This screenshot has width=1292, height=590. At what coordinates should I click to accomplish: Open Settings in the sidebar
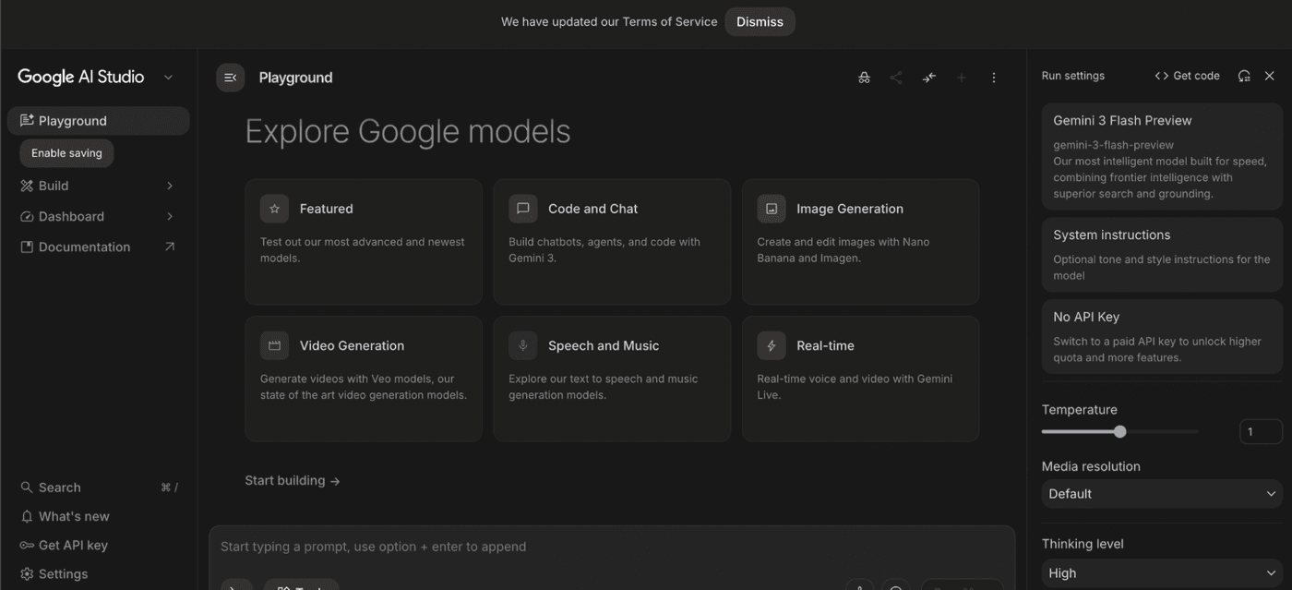coord(63,573)
